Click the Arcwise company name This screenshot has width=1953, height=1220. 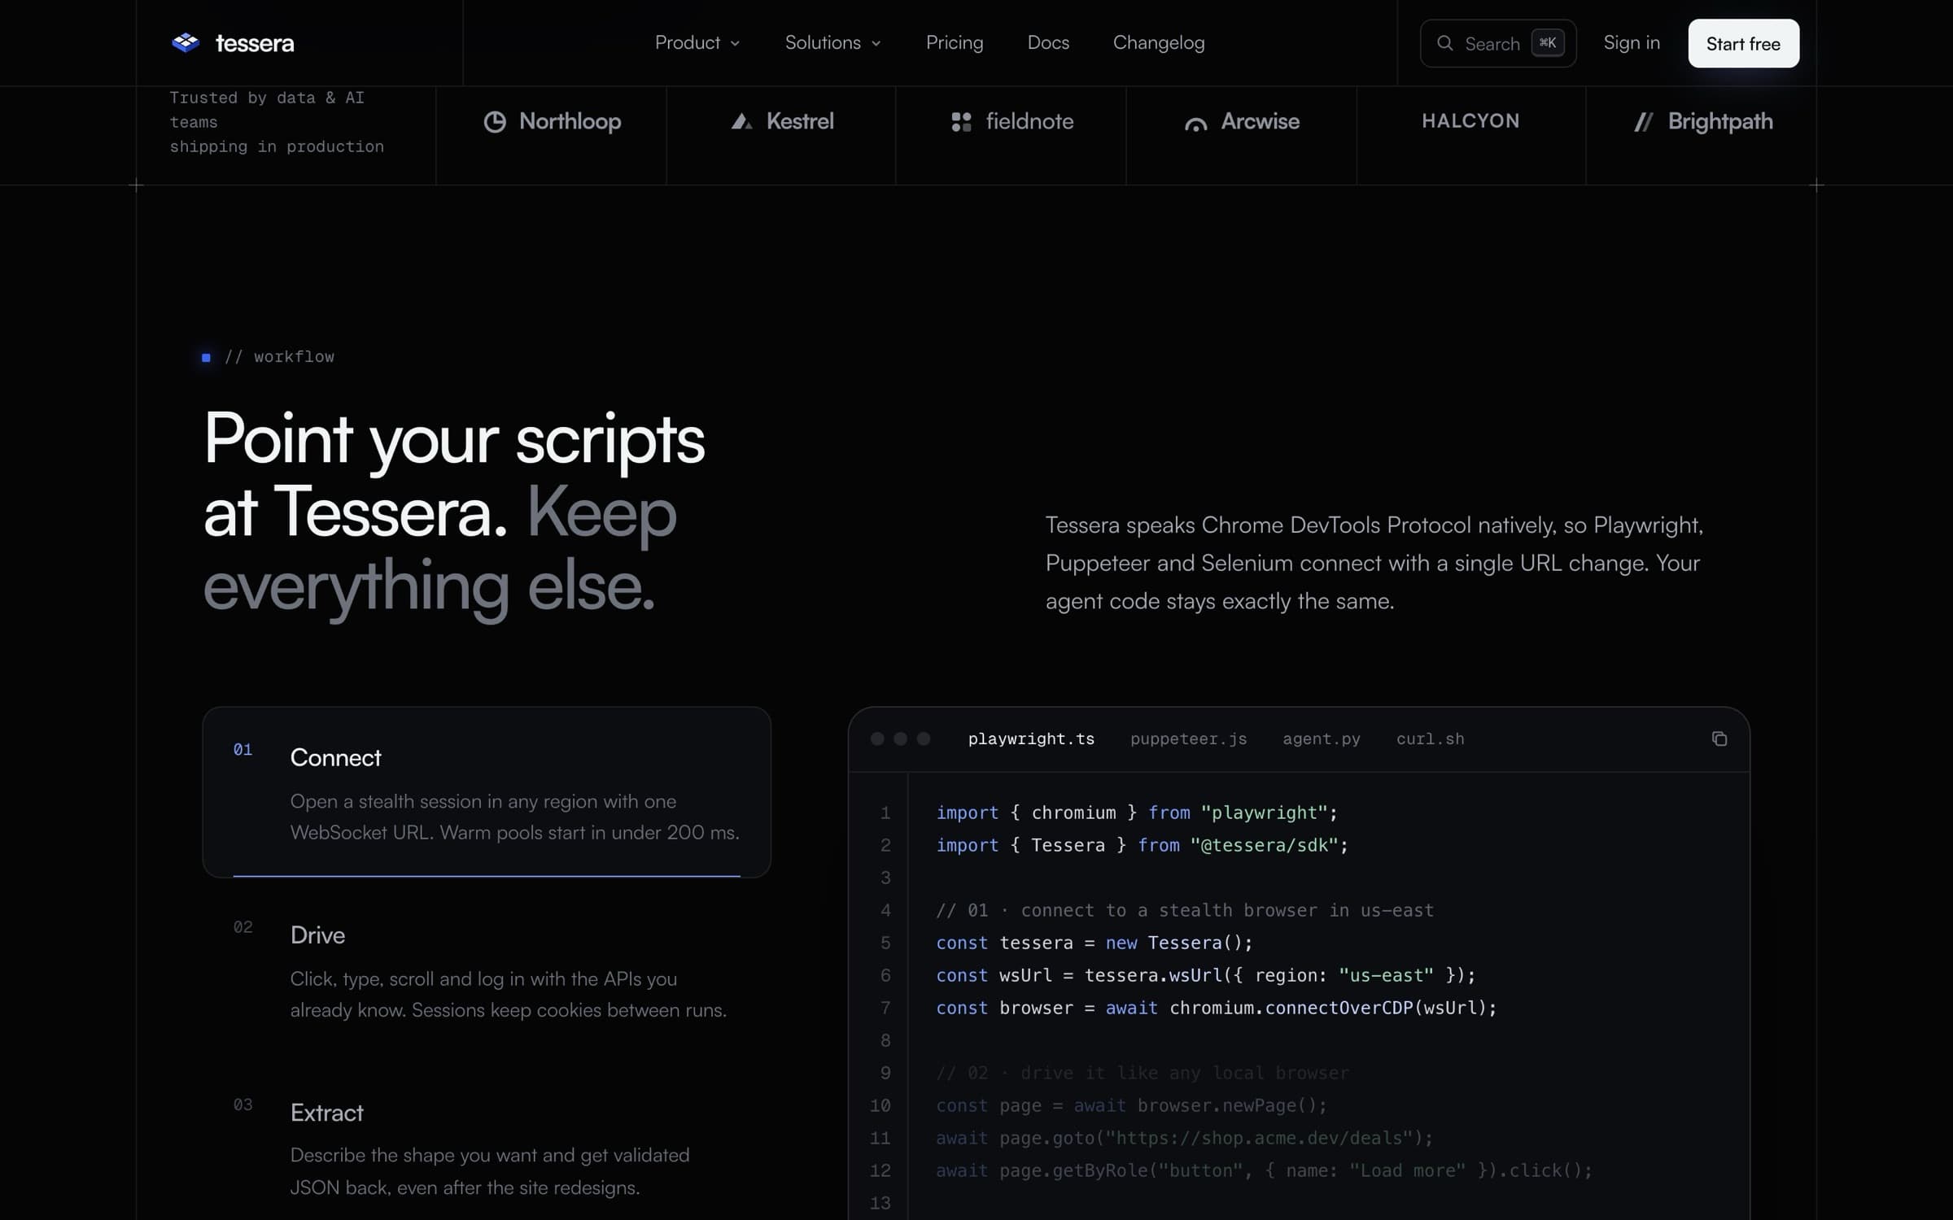[1260, 122]
